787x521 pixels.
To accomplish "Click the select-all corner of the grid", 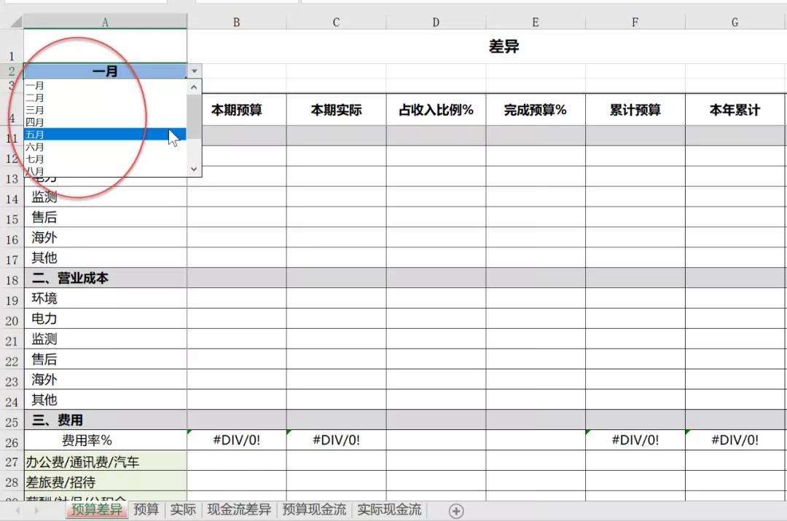I will coord(12,23).
